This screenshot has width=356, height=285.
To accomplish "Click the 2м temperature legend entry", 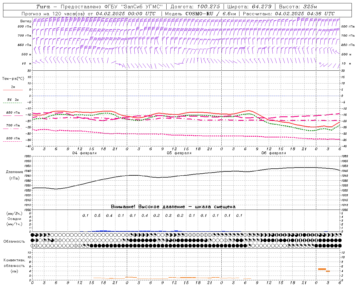I will [13, 87].
